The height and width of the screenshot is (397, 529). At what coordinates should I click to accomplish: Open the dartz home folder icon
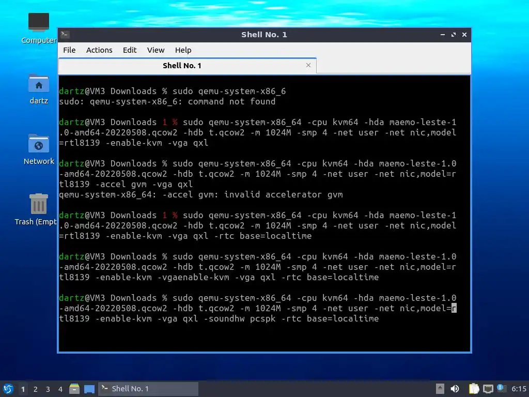click(x=38, y=89)
